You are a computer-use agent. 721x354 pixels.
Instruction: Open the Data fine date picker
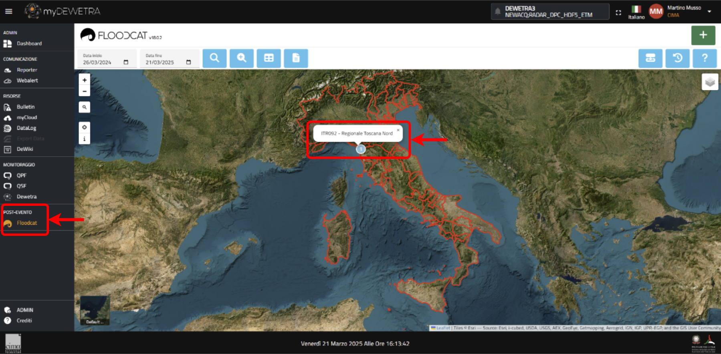point(188,62)
